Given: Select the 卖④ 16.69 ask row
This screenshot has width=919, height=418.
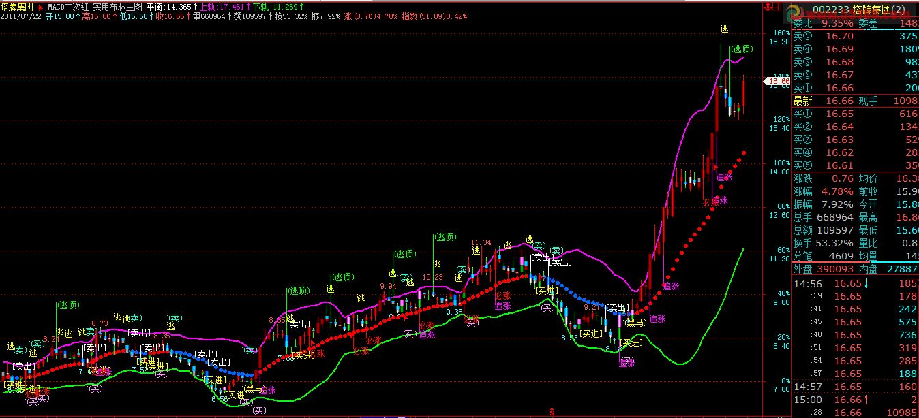Looking at the screenshot, I should 856,49.
